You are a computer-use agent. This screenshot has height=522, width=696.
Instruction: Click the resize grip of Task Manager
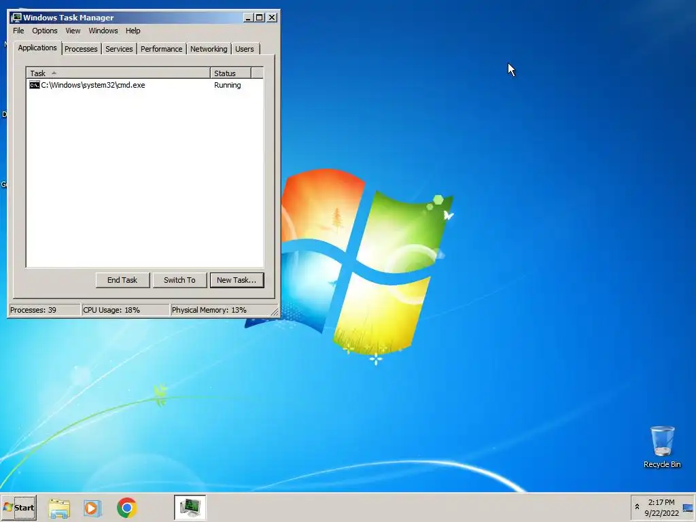(275, 311)
